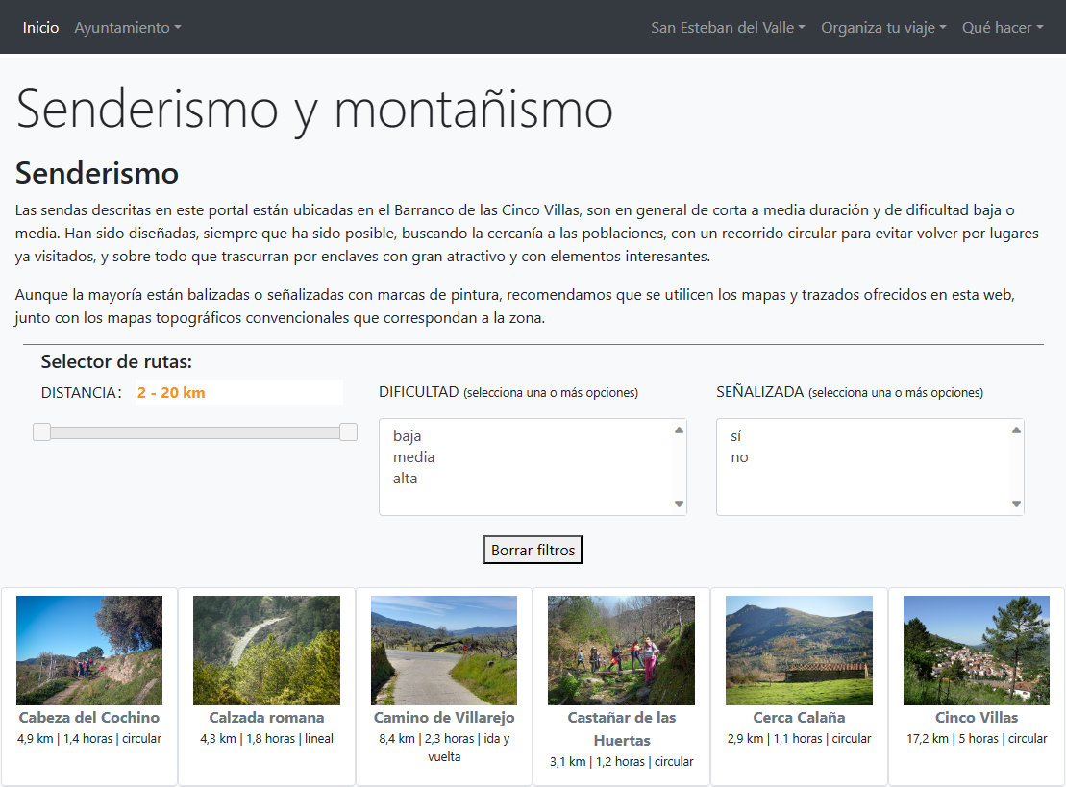
Task: Follow the Cerca Calaña route link
Action: click(x=799, y=718)
